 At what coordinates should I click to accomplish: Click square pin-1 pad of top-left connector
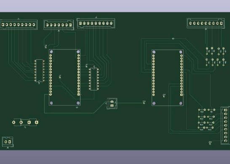[x=3, y=24]
